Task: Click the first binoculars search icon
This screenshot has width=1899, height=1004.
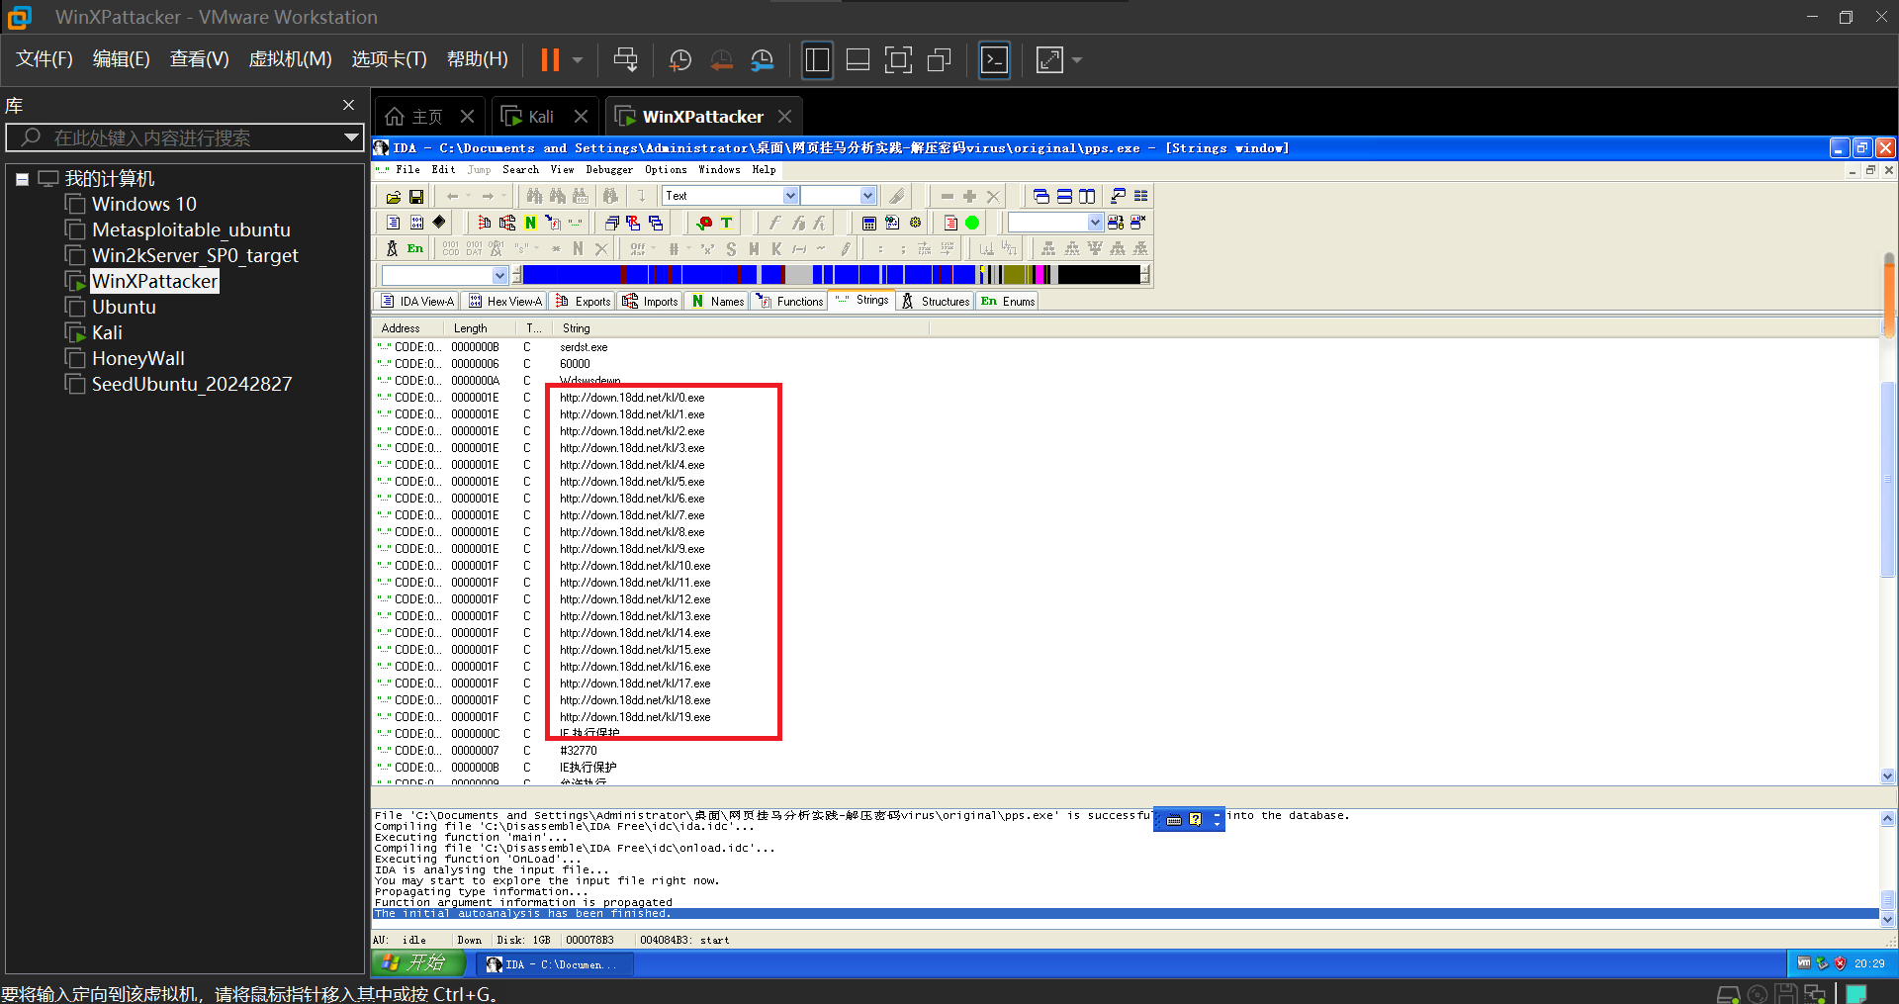Action: (534, 196)
